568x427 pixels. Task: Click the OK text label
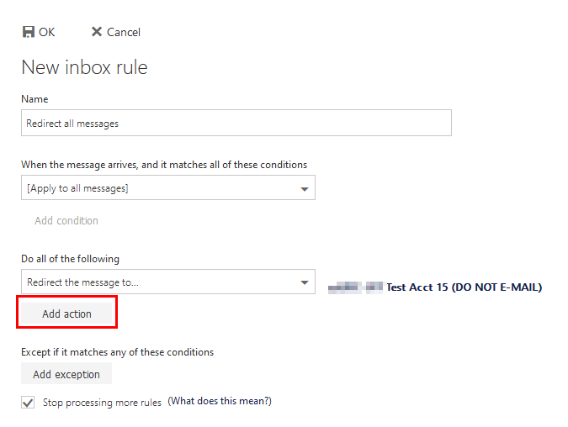click(47, 32)
